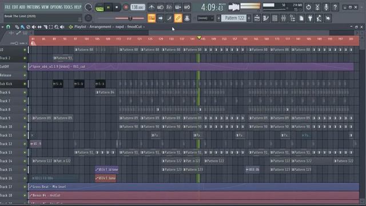Open the VIEW menu

pyautogui.click(x=45, y=7)
